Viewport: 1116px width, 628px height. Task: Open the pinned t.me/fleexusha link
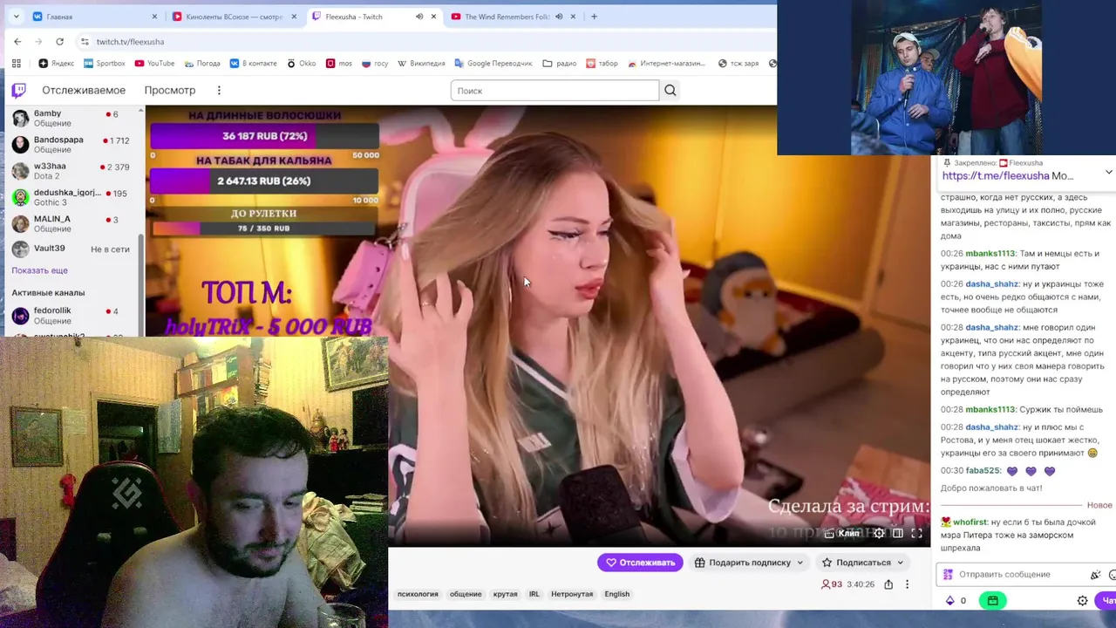995,175
